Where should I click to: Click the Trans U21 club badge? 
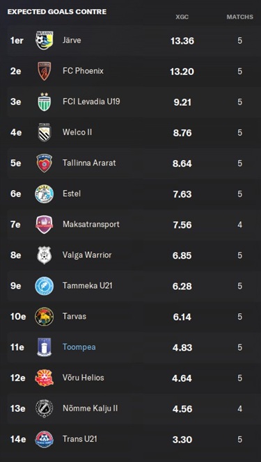tap(44, 439)
